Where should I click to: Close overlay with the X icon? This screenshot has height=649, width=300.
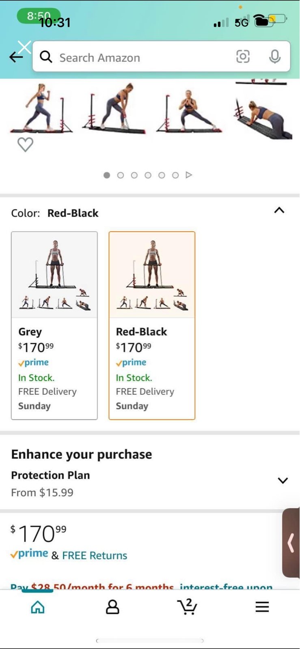tap(24, 47)
